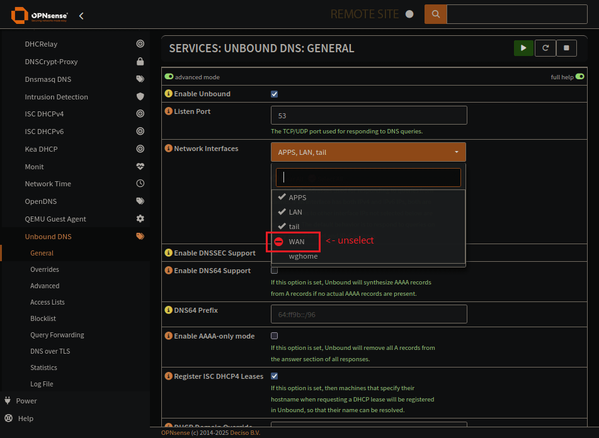Click the Network Time clock icon
599x438 pixels.
pos(140,184)
